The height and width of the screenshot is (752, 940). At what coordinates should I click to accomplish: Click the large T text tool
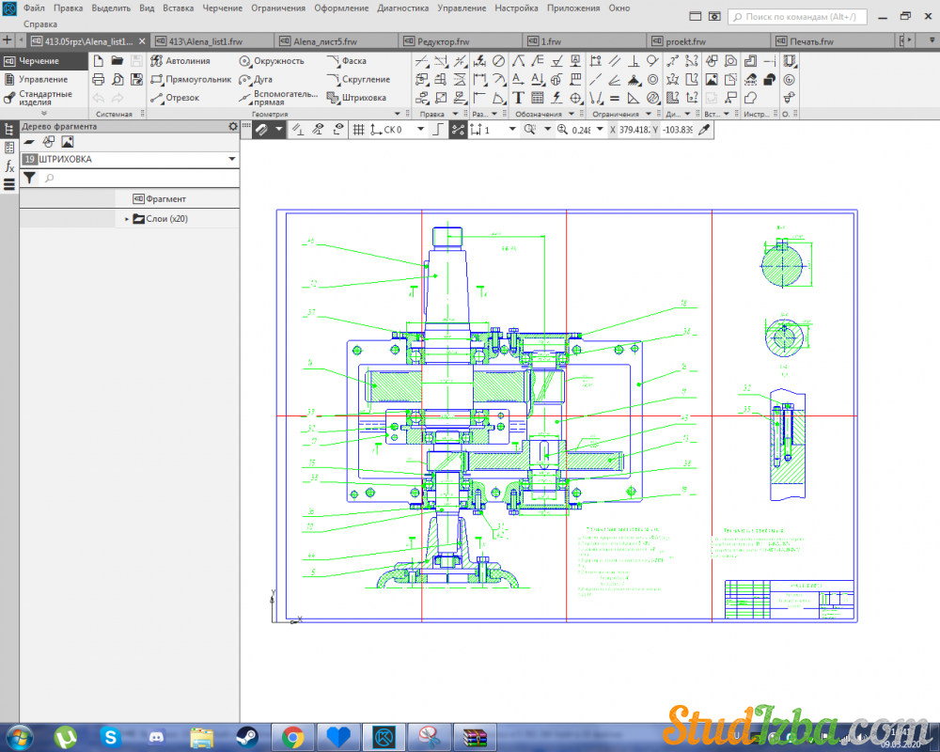[x=518, y=98]
